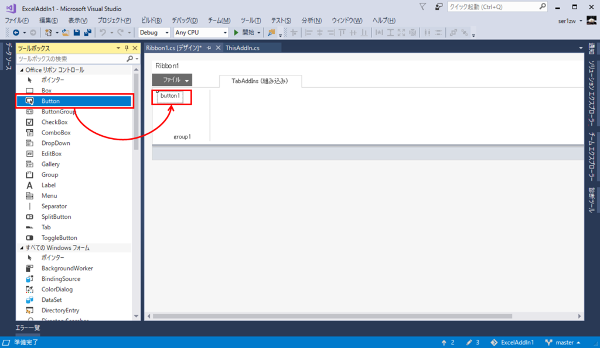
Task: Click the navigate backward toolbar icon
Action: 16,33
